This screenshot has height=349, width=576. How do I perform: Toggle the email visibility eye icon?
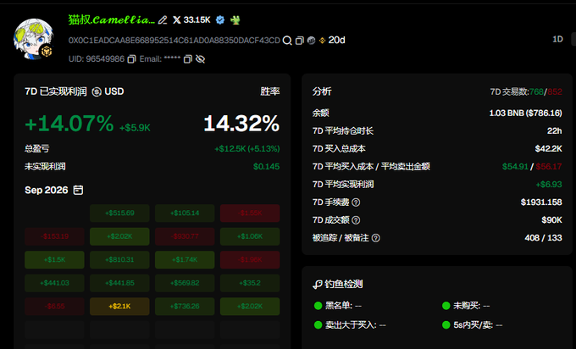click(x=200, y=59)
